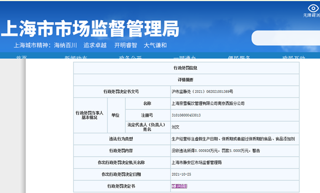Select registration number 310106000453013

pyautogui.click(x=186, y=115)
